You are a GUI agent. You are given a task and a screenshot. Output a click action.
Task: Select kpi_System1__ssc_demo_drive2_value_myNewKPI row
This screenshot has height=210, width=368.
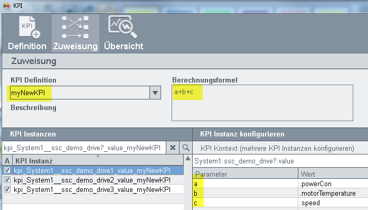(92, 180)
